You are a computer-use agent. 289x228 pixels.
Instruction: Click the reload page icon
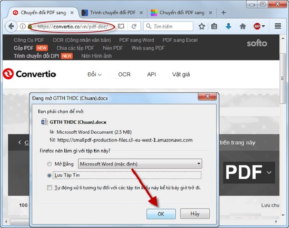pyautogui.click(x=134, y=26)
